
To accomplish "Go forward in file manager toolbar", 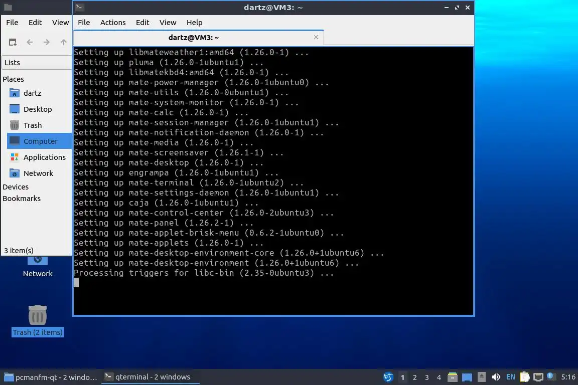I will 47,43.
